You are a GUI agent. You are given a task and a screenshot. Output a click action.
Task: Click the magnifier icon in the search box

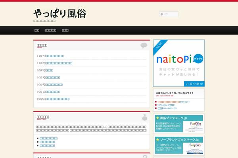click(162, 15)
